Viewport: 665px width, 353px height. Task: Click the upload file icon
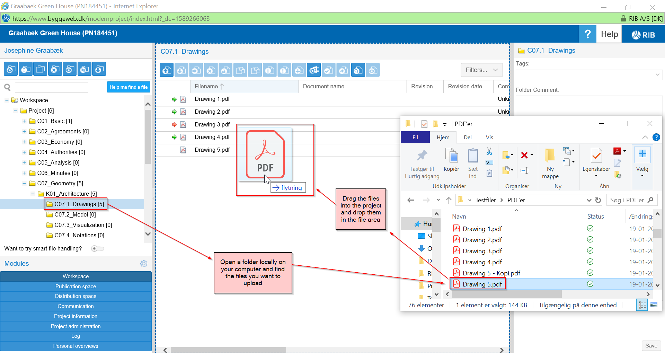(x=167, y=70)
